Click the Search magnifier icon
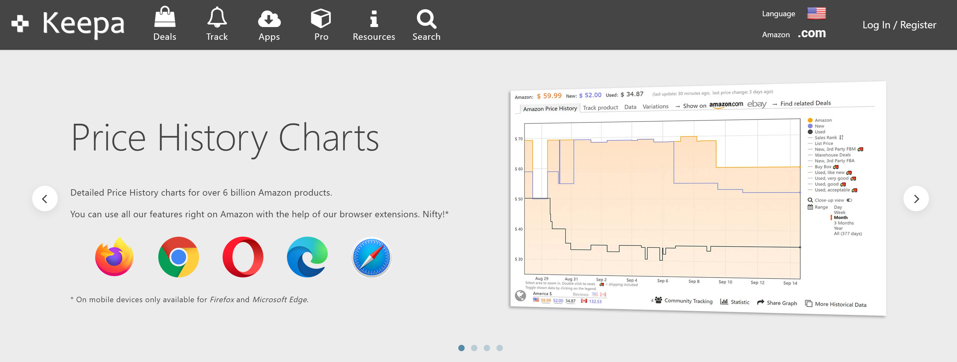 [x=426, y=18]
